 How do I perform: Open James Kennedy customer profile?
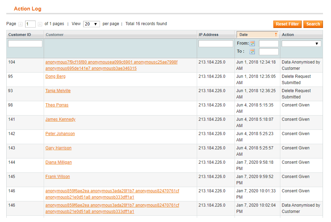[x=60, y=119]
